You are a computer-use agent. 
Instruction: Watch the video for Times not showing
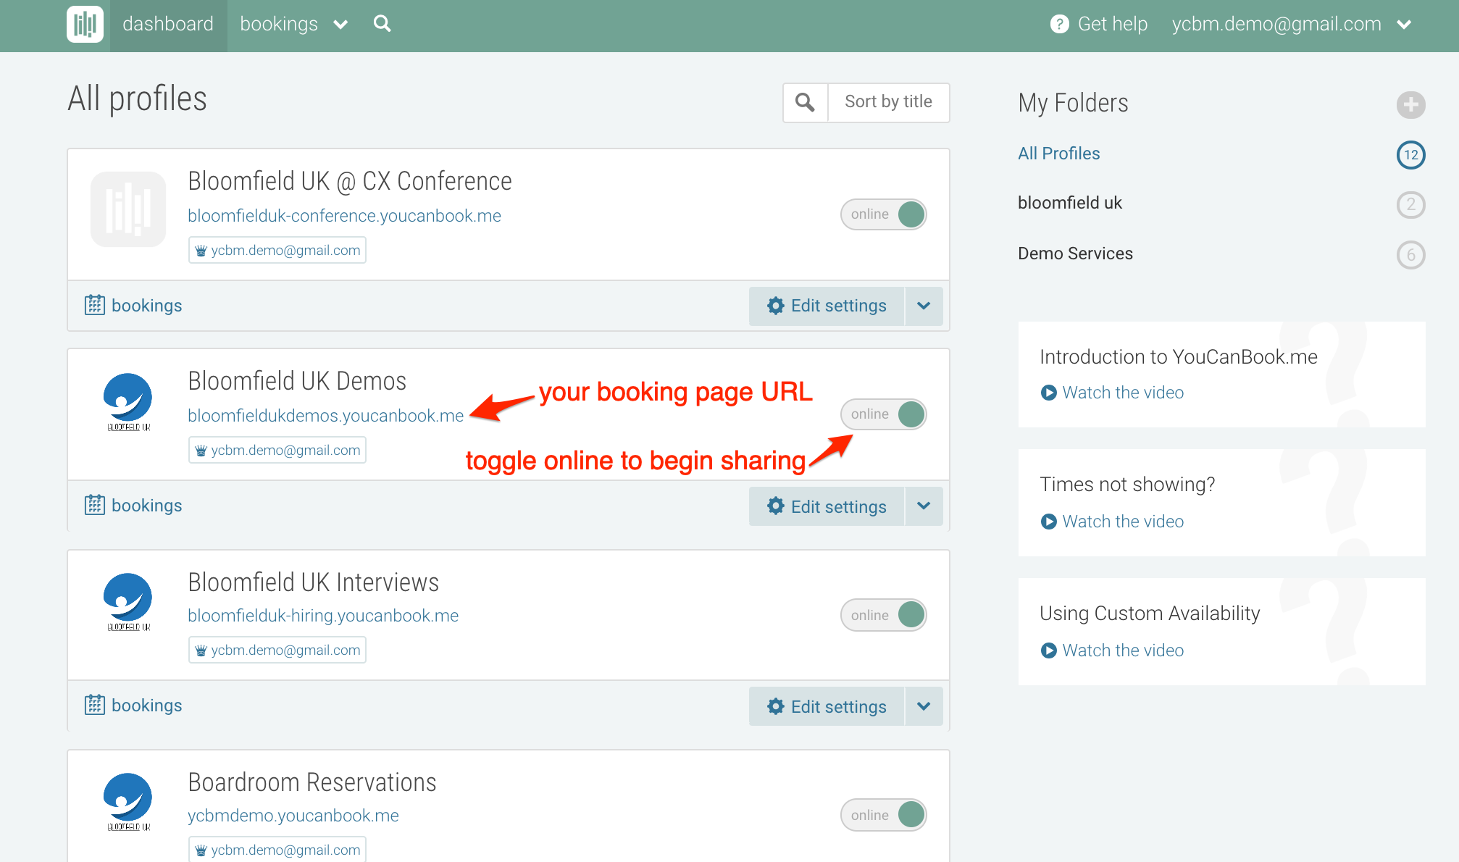click(1123, 522)
